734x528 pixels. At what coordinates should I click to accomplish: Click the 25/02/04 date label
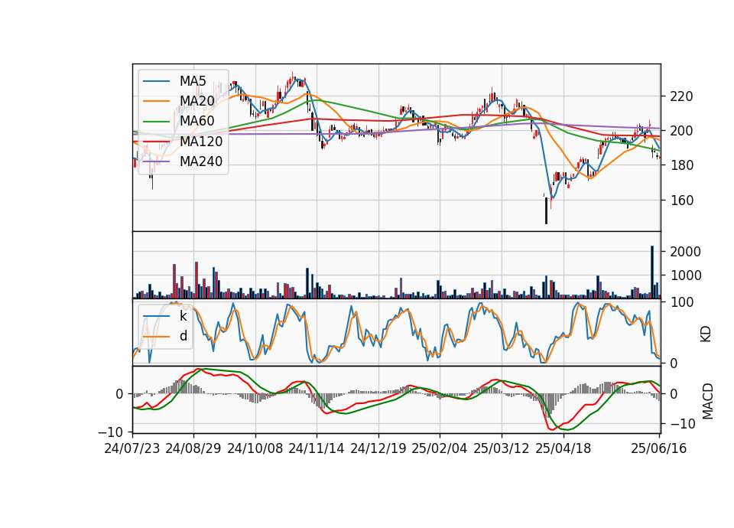coord(440,448)
